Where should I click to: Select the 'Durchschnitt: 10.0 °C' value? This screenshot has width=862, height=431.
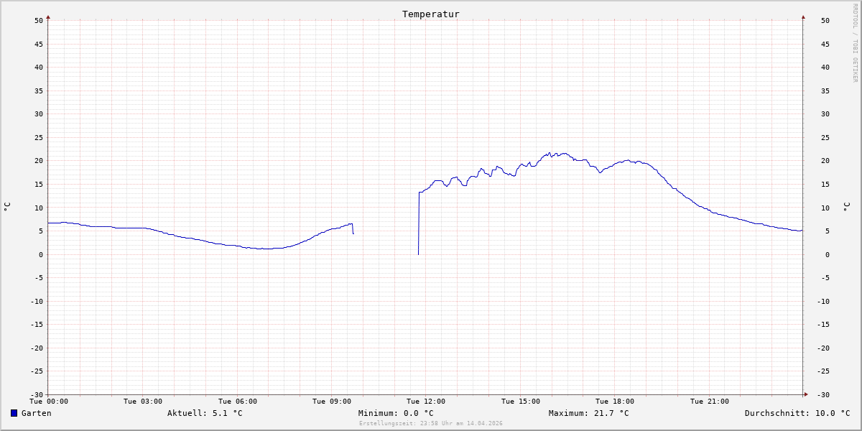[797, 413]
